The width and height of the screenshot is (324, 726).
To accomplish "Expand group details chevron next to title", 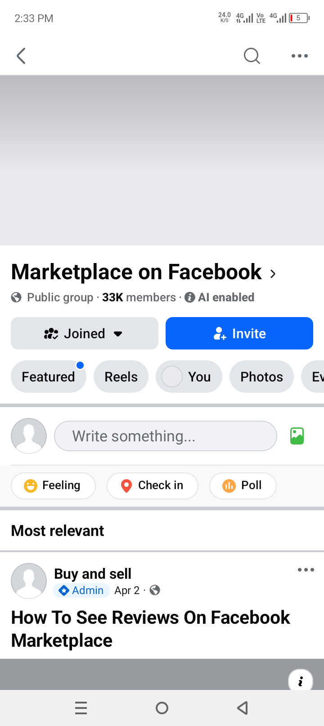I will [x=273, y=273].
